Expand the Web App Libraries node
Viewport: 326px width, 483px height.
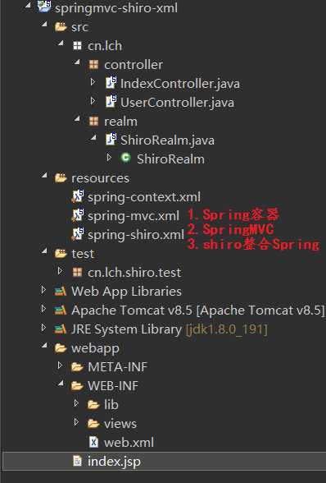pos(43,290)
